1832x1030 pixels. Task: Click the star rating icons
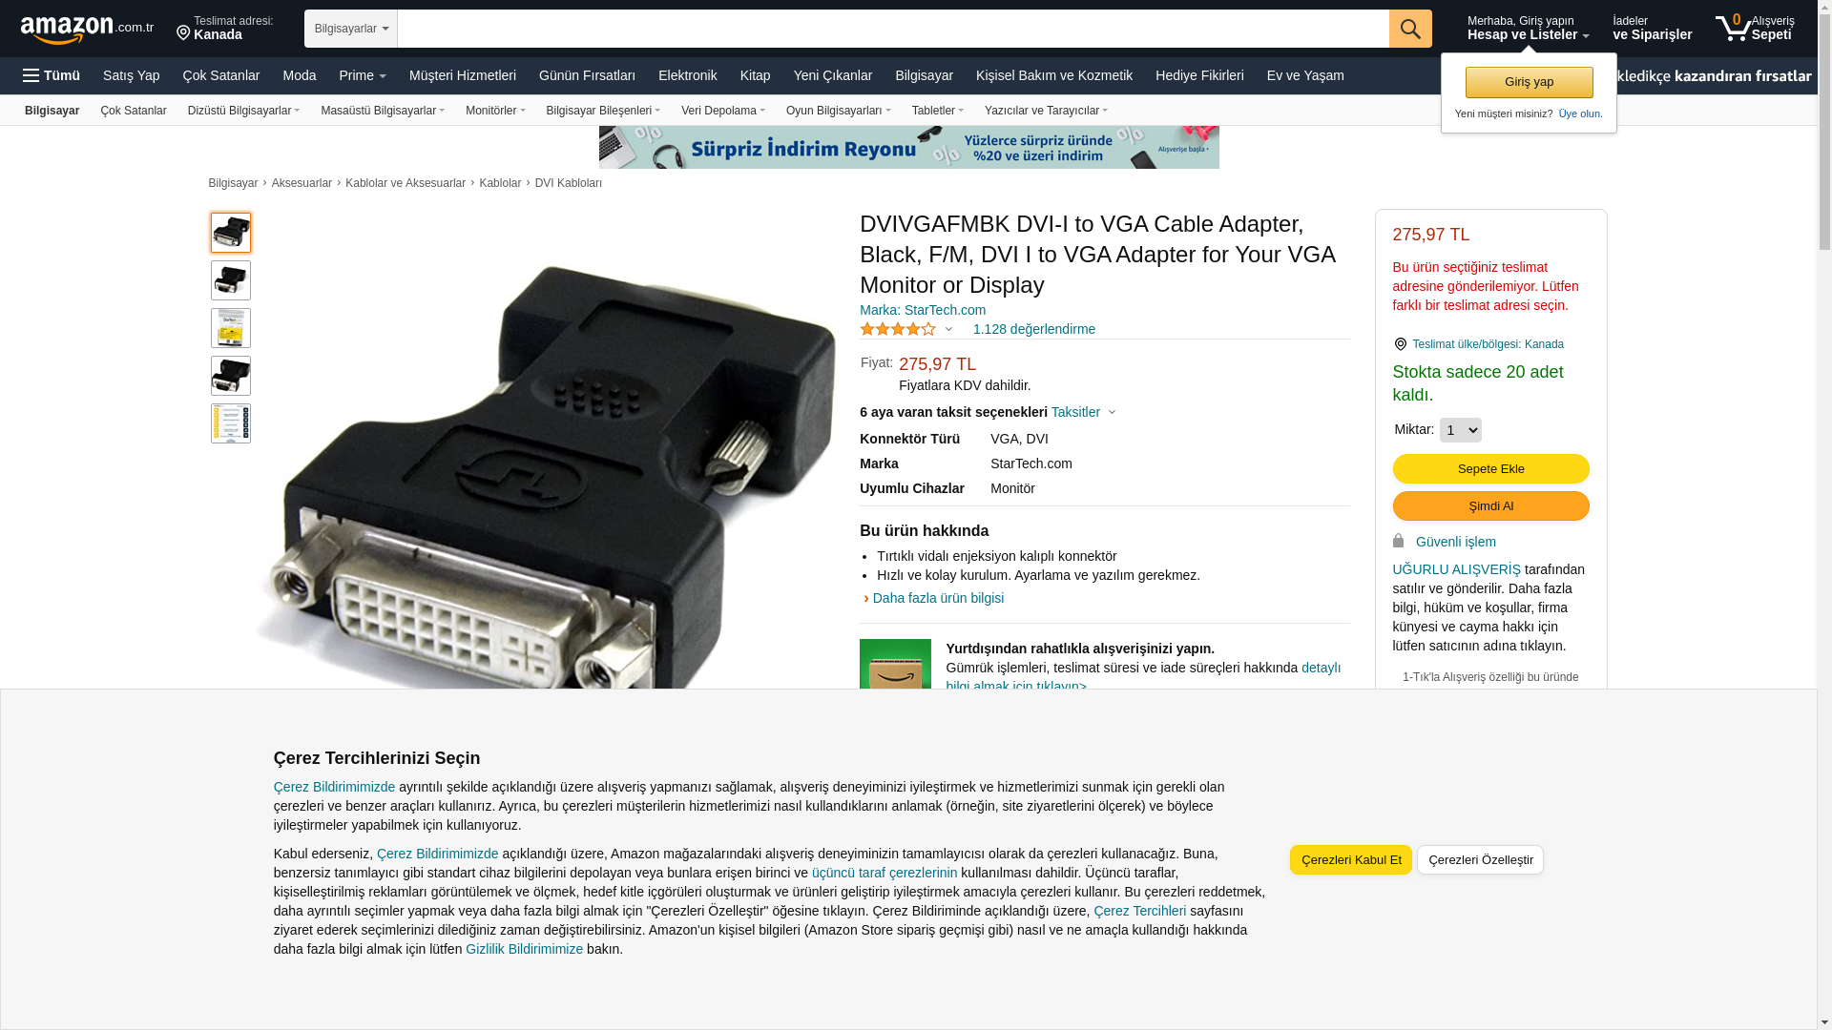coord(898,329)
